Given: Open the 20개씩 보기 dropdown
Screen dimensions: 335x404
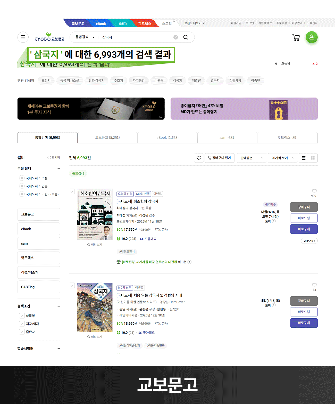Looking at the screenshot, I should coord(283,158).
